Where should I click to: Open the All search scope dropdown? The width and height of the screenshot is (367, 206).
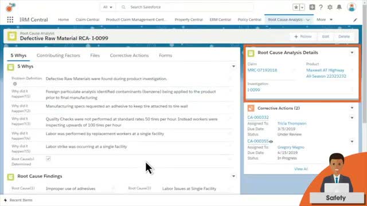click(107, 7)
